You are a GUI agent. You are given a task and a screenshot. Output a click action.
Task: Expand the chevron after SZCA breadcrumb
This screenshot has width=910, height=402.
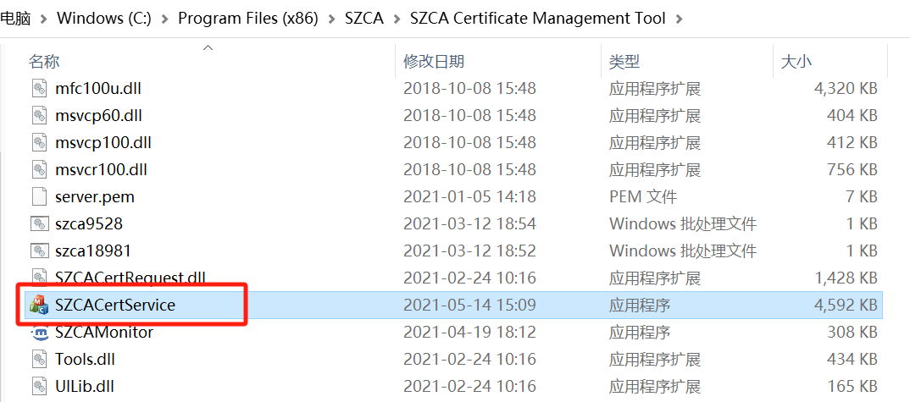[x=398, y=19]
